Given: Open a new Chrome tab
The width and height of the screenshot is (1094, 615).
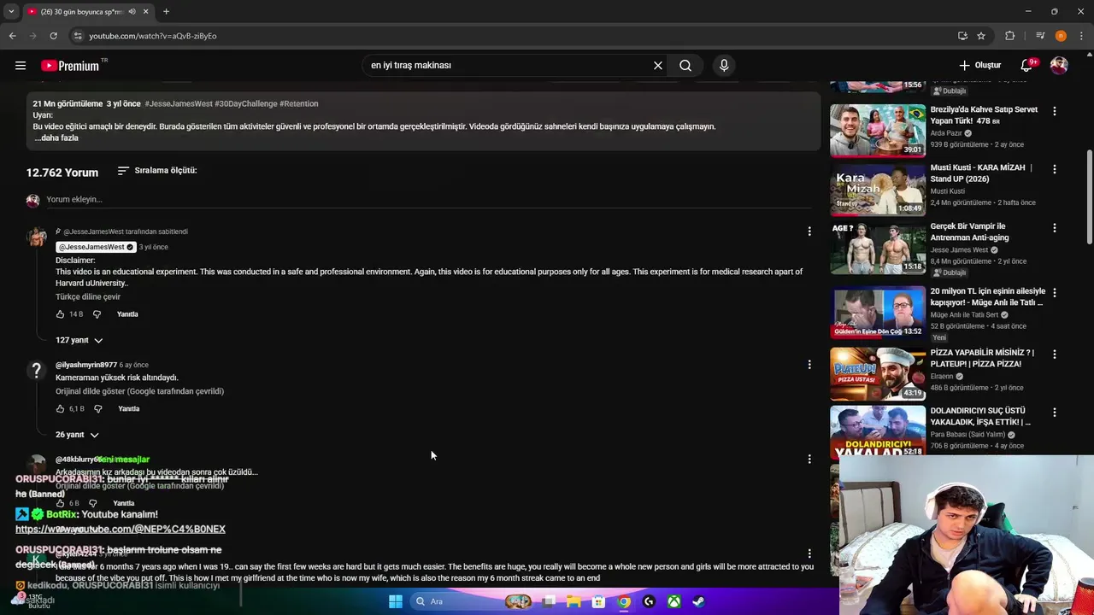Looking at the screenshot, I should point(166,11).
